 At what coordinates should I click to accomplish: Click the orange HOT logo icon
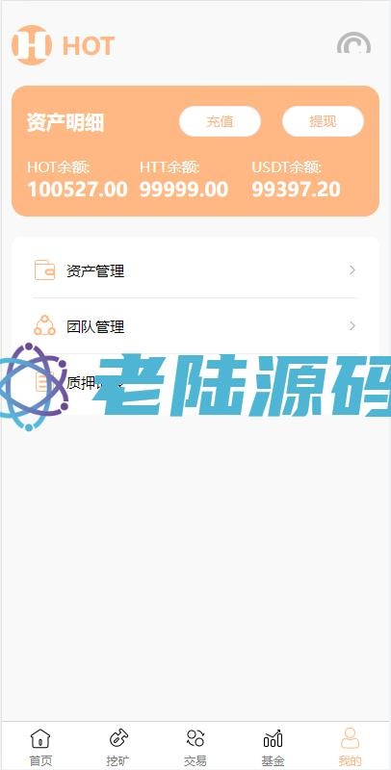point(32,45)
